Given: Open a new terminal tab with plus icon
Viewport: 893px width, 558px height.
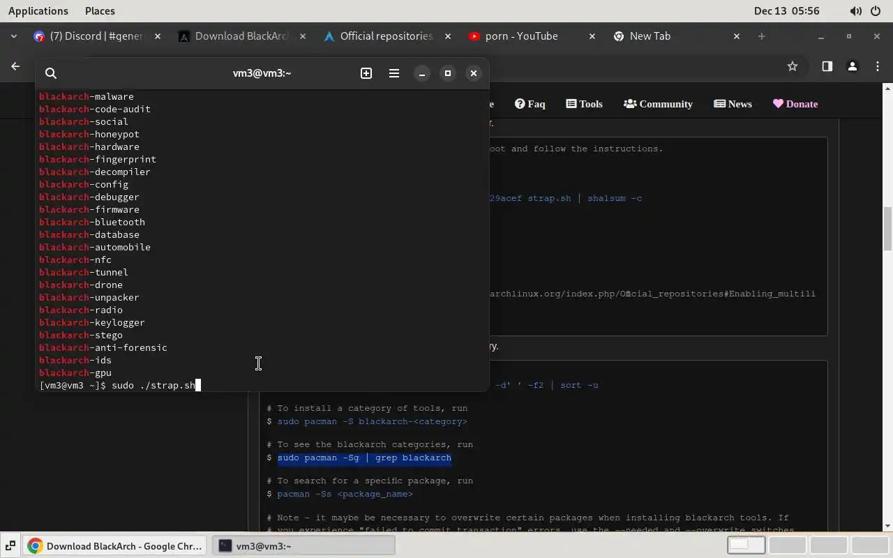Looking at the screenshot, I should (366, 73).
